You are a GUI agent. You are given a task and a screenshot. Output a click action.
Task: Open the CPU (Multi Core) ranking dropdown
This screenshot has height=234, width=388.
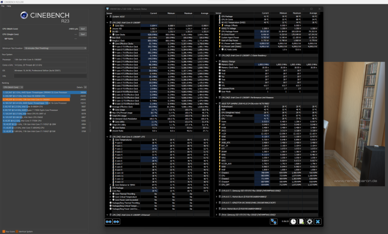[13, 87]
